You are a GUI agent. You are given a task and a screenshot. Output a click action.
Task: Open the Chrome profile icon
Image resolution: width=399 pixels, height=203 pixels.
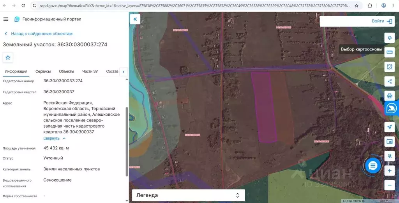[x=383, y=5]
